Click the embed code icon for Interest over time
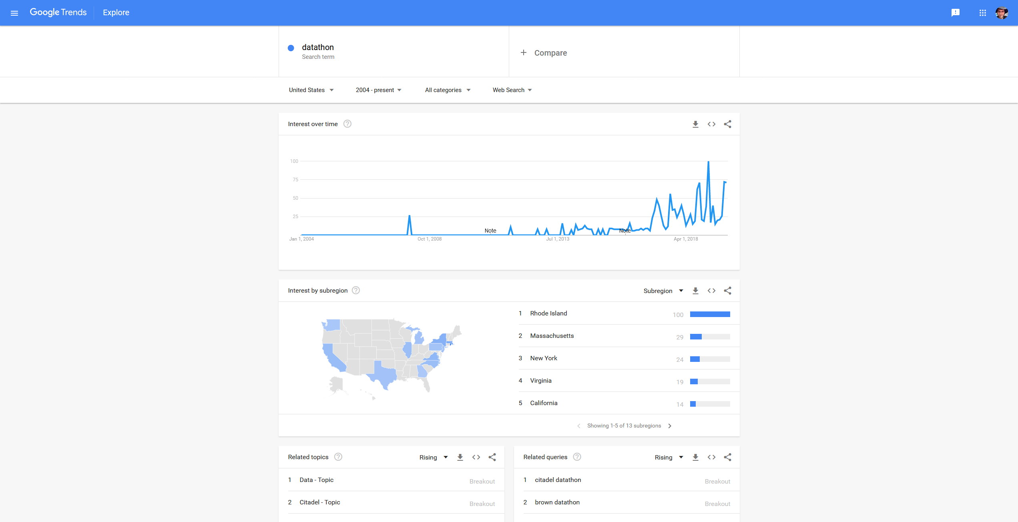The width and height of the screenshot is (1018, 522). point(711,124)
